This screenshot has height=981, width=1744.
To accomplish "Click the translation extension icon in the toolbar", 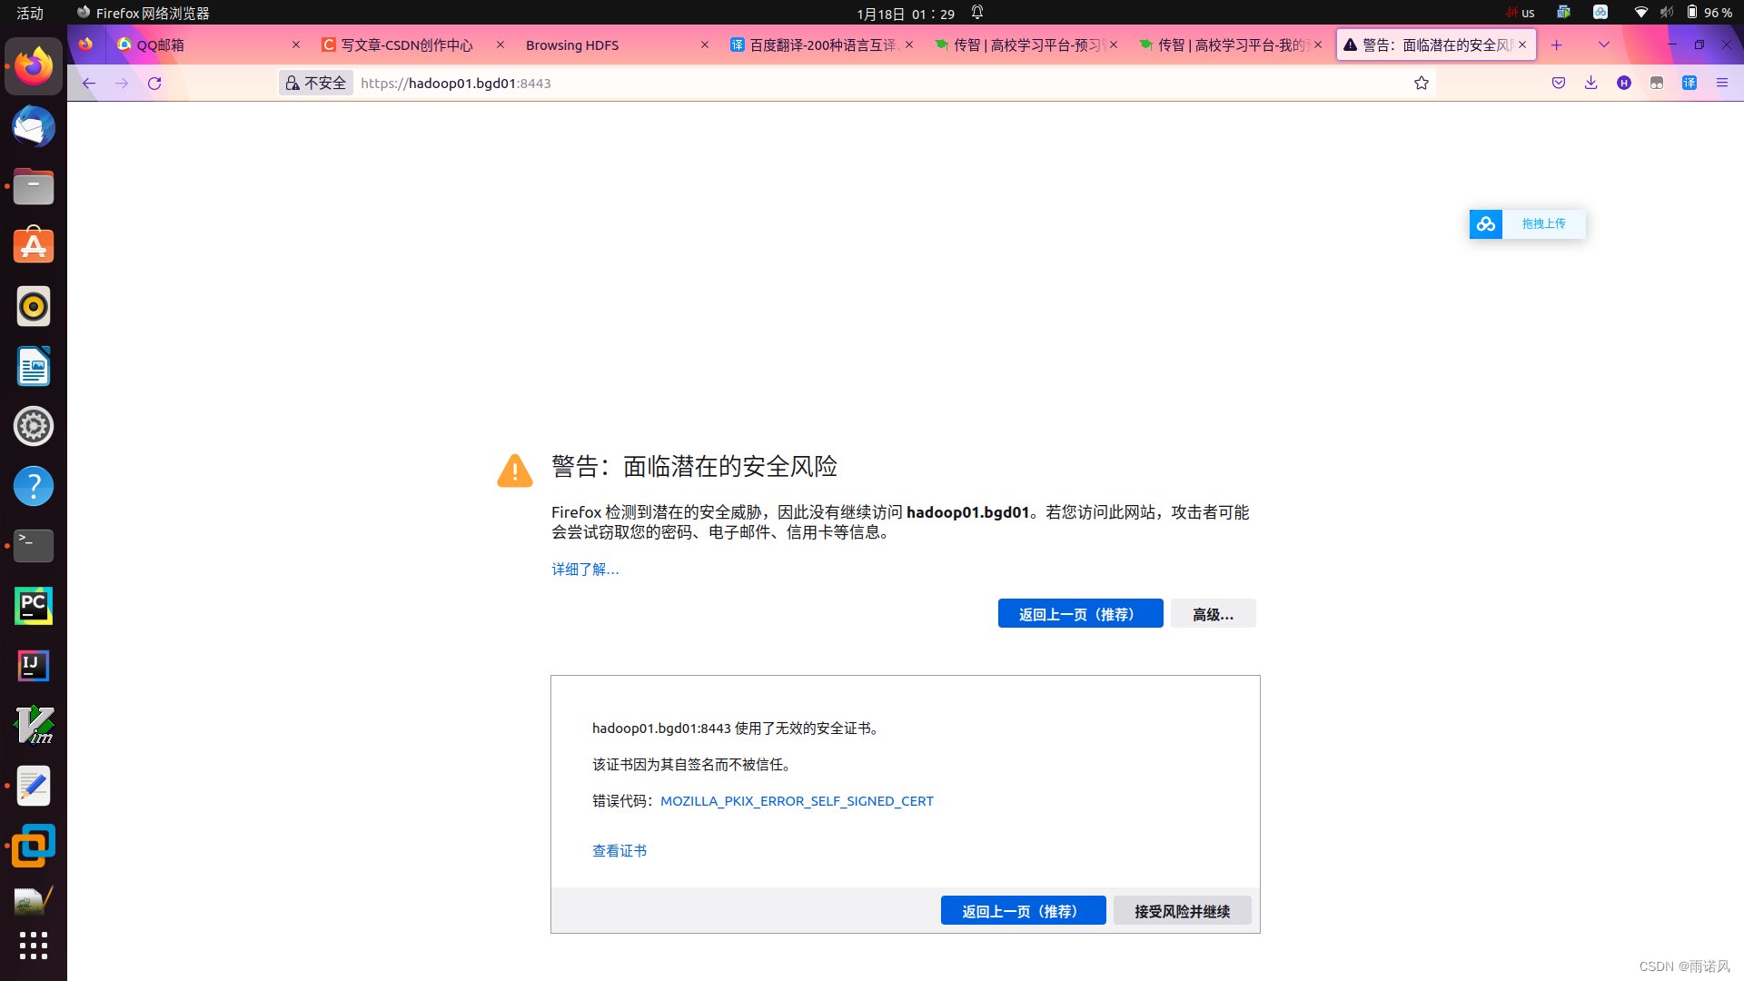I will tap(1689, 84).
